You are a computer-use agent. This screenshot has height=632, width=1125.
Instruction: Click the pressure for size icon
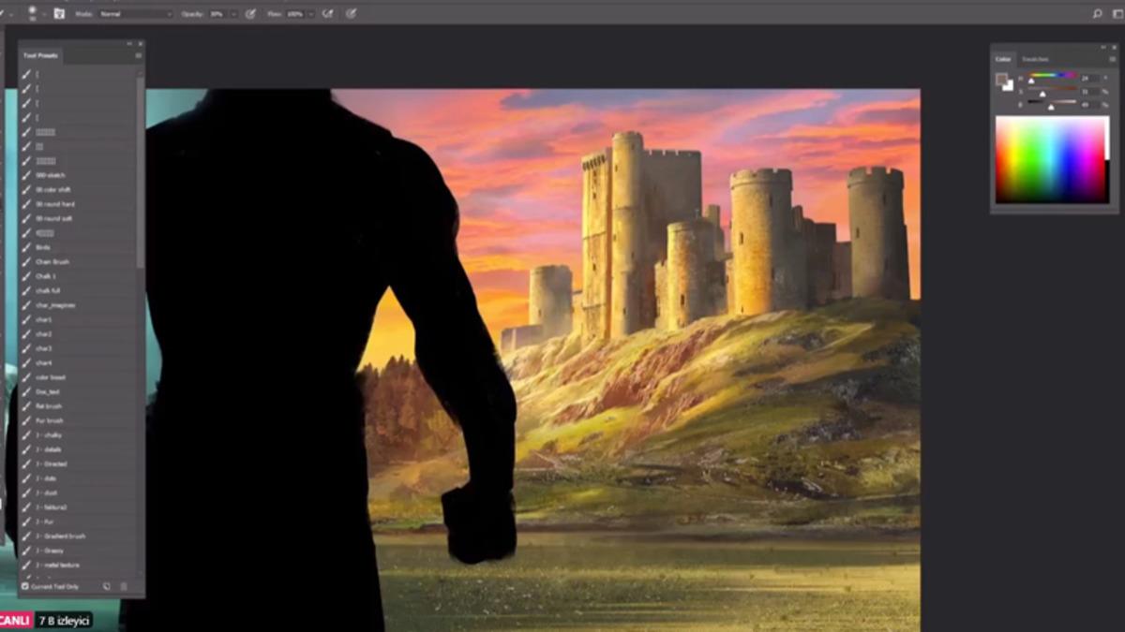[351, 14]
